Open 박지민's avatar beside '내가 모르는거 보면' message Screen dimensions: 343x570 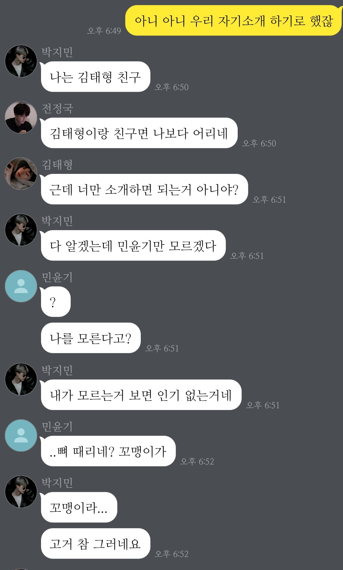click(21, 379)
